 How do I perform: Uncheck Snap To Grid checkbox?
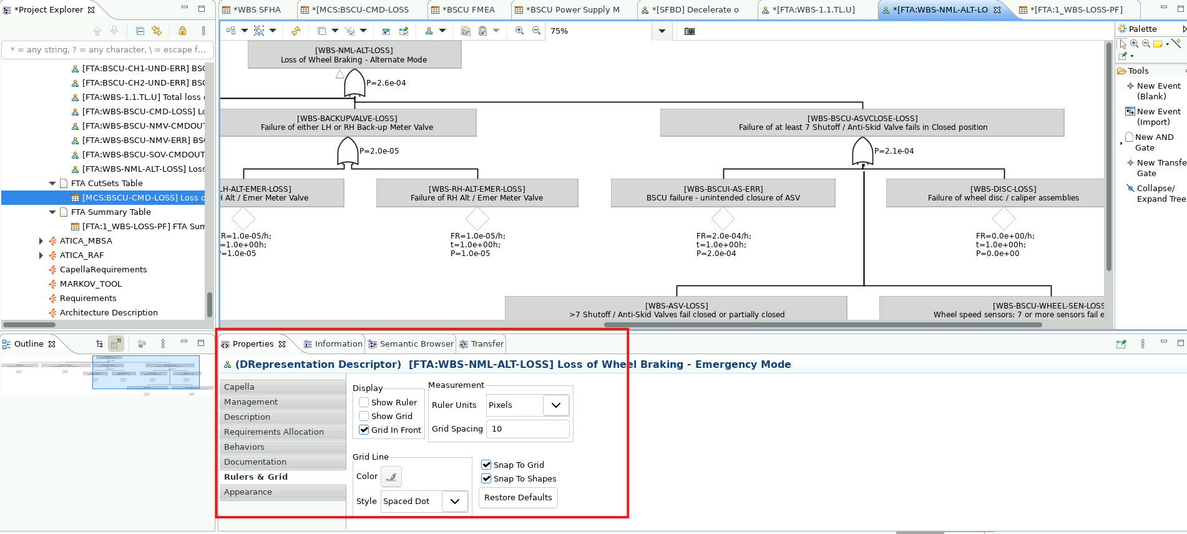tap(486, 465)
